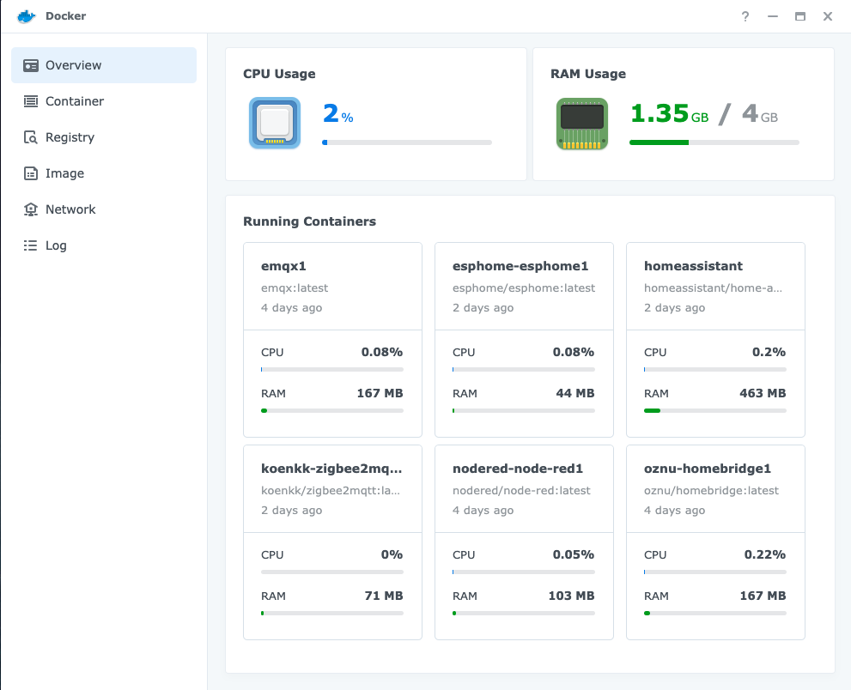Click the 0% CPU value

[392, 554]
